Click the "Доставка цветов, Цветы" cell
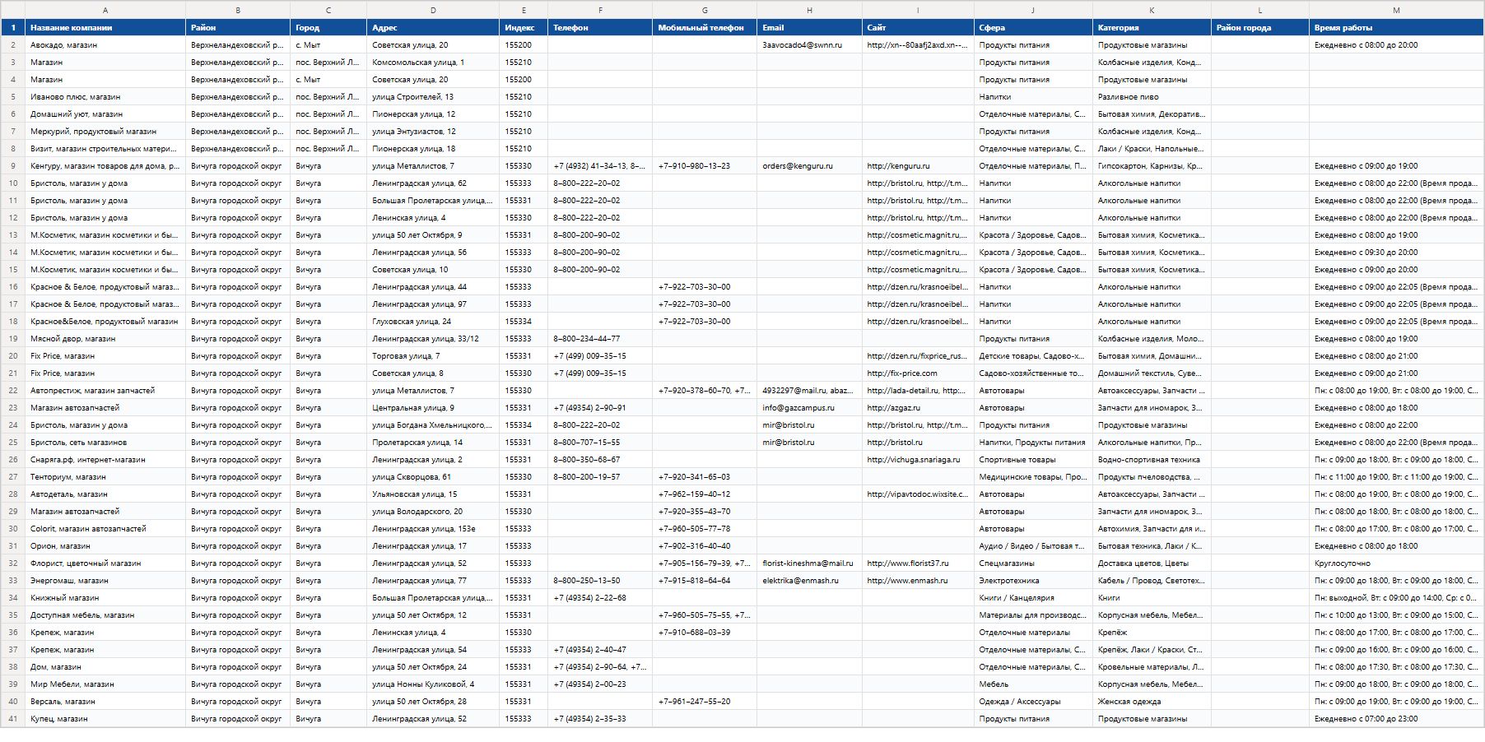 click(x=1152, y=563)
